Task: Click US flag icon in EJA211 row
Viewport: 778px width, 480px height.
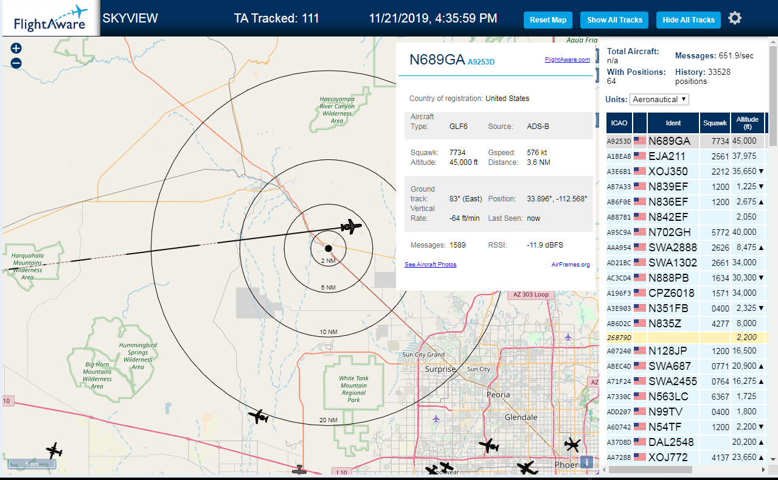Action: (x=640, y=156)
